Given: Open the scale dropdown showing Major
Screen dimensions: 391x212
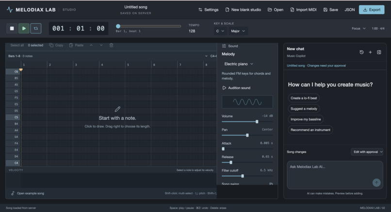Looking at the screenshot, I should coord(238,31).
